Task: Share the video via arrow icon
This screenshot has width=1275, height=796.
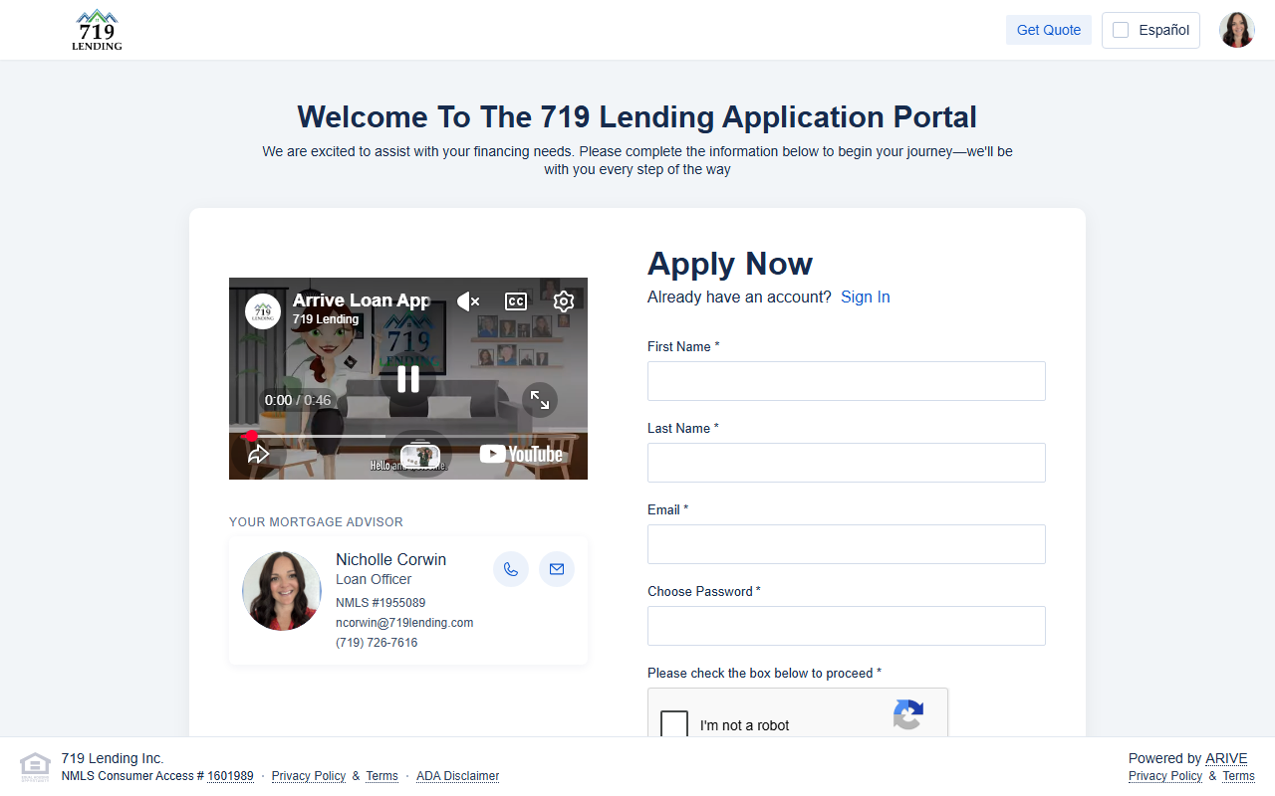Action: [x=259, y=454]
